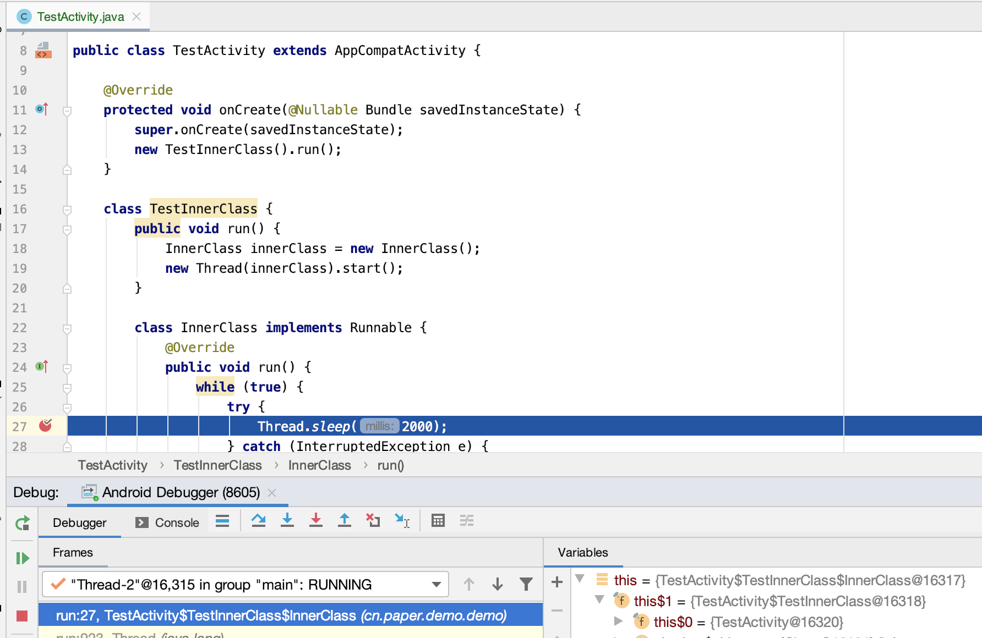
Task: Click the highlighted 'while' keyword on line 25
Action: (215, 387)
